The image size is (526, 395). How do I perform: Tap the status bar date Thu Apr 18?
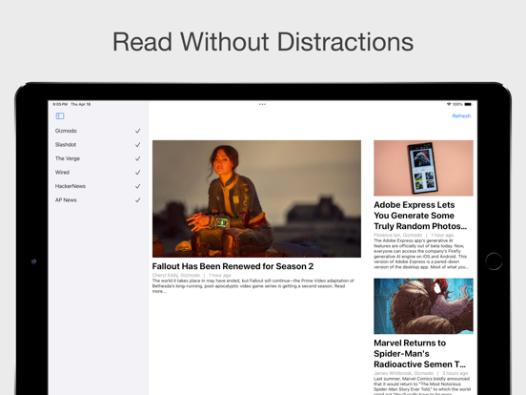coord(80,104)
